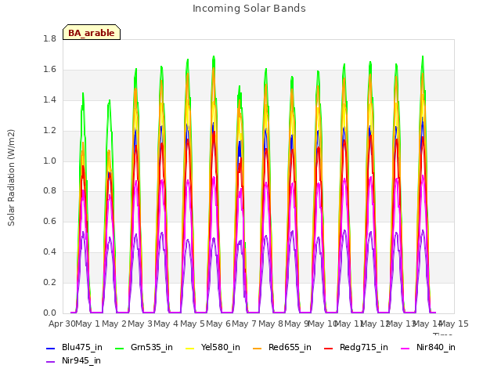This screenshot has width=501, height=376.
Task: Click the 1.4 y-axis tick label
Action: pyautogui.click(x=49, y=100)
